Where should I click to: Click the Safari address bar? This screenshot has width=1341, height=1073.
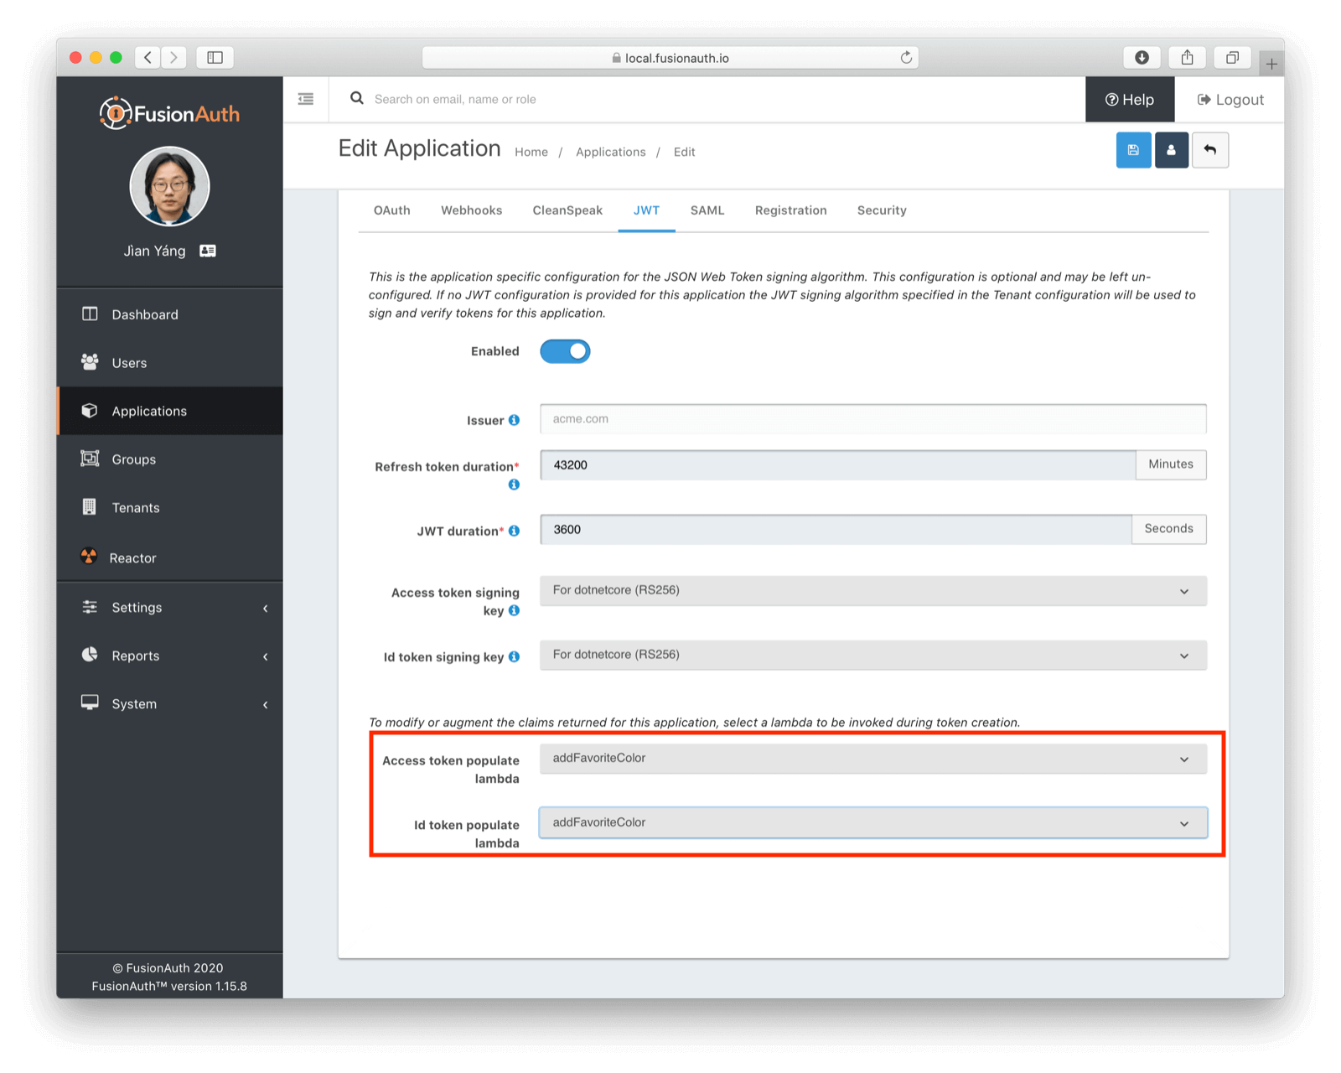[x=670, y=57]
